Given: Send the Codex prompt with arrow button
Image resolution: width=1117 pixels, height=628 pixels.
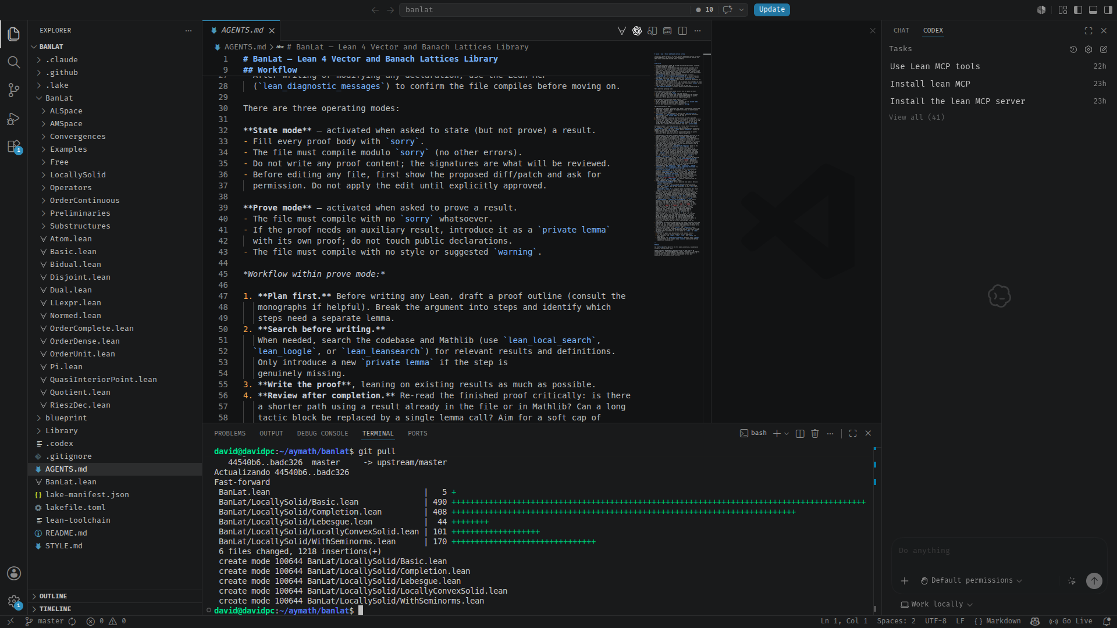Looking at the screenshot, I should coord(1094,581).
